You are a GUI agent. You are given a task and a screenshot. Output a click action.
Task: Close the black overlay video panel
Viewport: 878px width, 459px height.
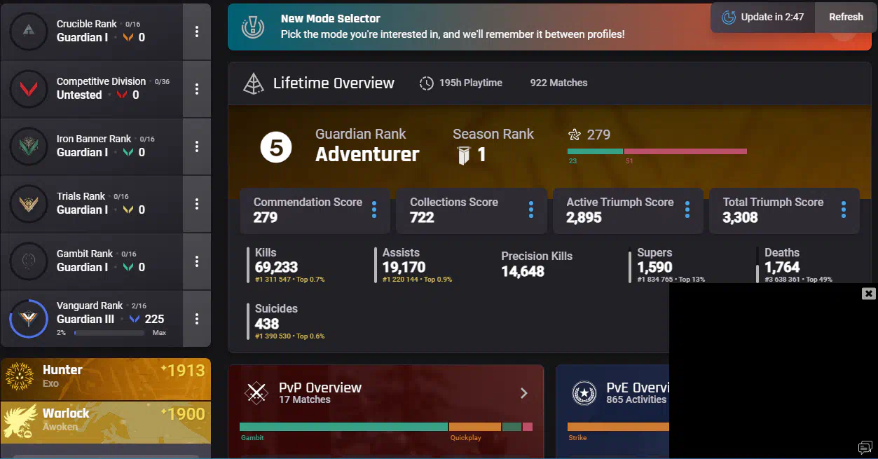pos(869,294)
